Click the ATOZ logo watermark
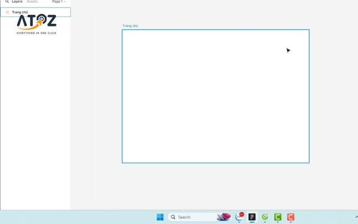This screenshot has width=358, height=224. point(36,23)
